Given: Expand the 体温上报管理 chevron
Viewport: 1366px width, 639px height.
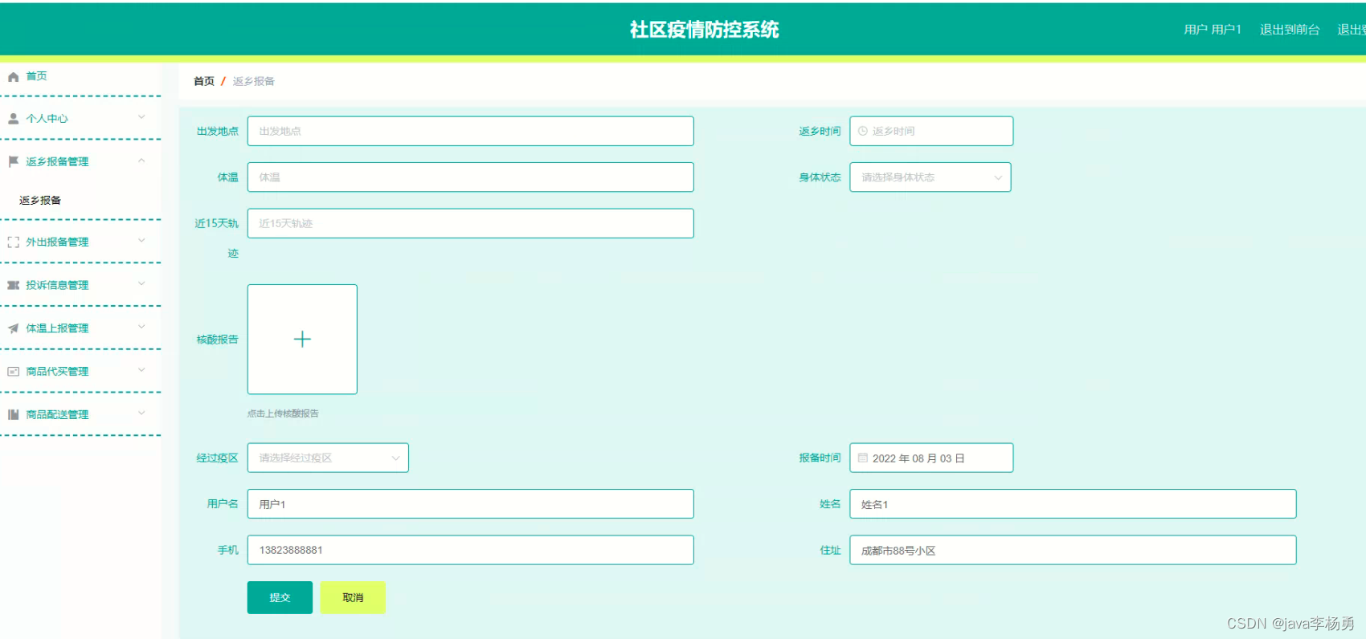Looking at the screenshot, I should (x=141, y=328).
